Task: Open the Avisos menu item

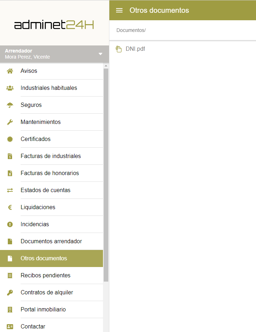Action: coord(51,71)
